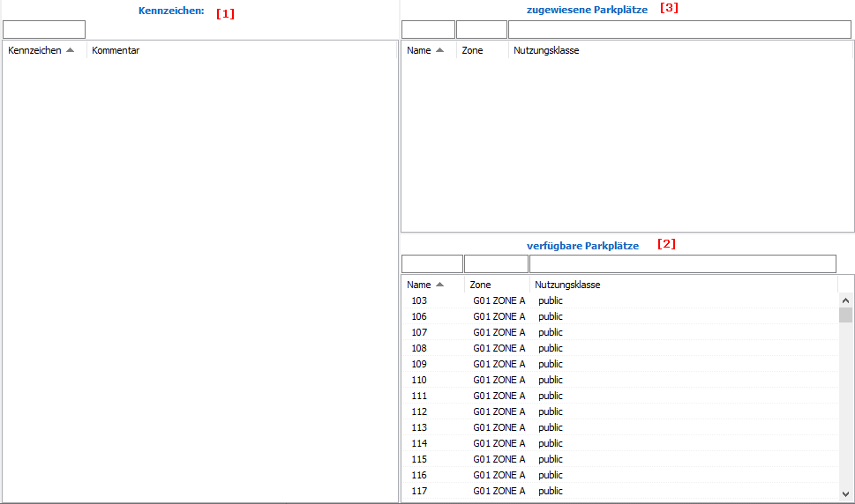
Task: Click the scrollbar thumb in parking list
Action: 845,315
